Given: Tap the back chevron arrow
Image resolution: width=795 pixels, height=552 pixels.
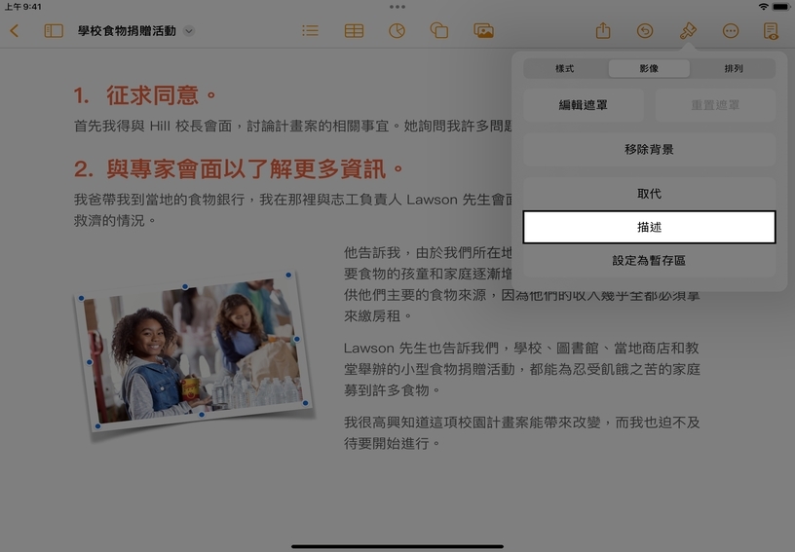Looking at the screenshot, I should pyautogui.click(x=14, y=31).
